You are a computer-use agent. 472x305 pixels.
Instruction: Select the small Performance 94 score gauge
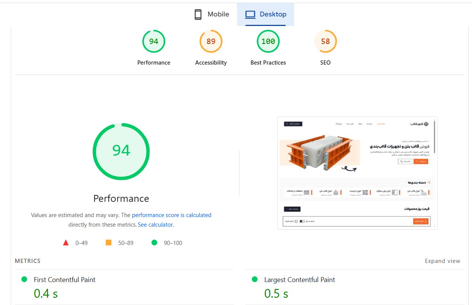point(153,41)
